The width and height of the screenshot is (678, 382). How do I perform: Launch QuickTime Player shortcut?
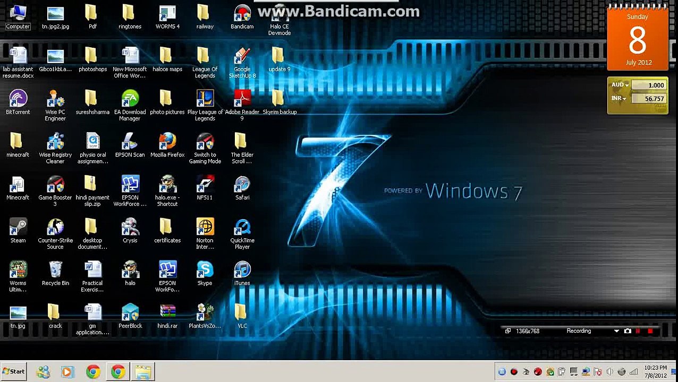coord(242,234)
